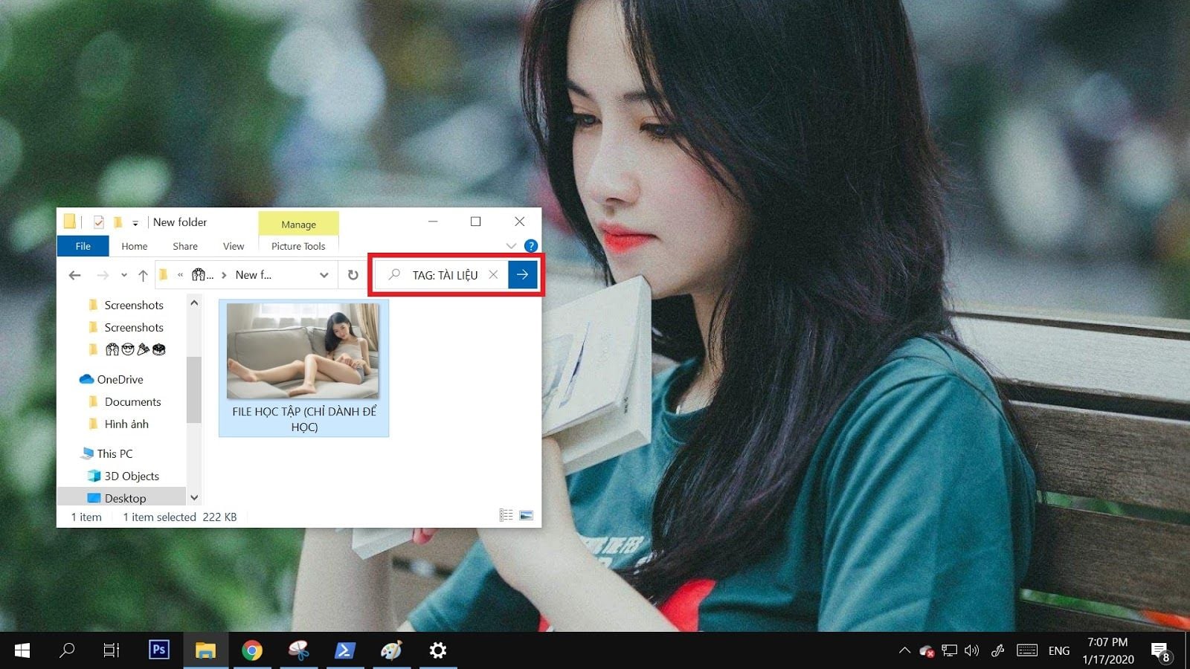This screenshot has width=1190, height=669.
Task: Navigate up one folder level
Action: click(143, 274)
